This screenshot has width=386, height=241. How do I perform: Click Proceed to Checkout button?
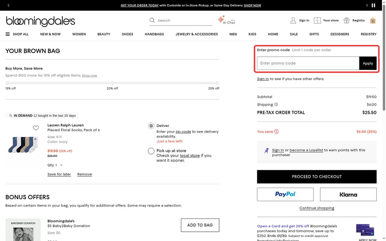[317, 177]
